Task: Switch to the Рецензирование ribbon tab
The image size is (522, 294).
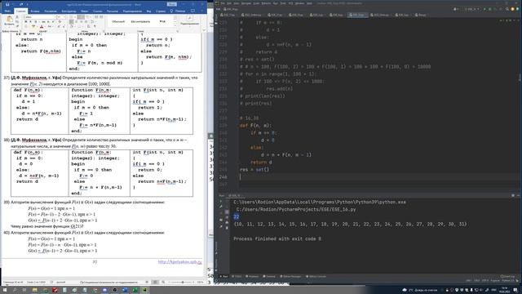Action: [132, 11]
